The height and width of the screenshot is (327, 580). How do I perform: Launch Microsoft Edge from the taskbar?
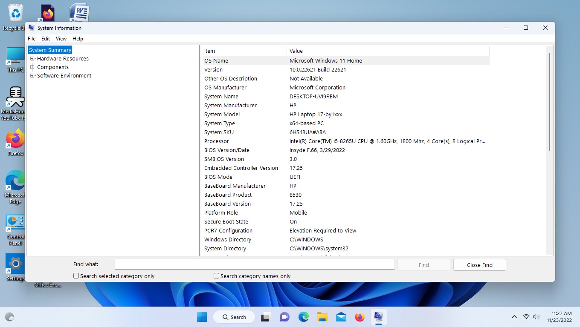[303, 317]
